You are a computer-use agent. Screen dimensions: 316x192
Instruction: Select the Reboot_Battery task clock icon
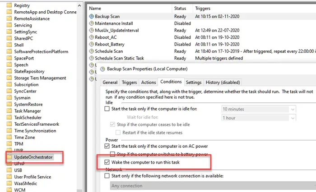click(92, 44)
